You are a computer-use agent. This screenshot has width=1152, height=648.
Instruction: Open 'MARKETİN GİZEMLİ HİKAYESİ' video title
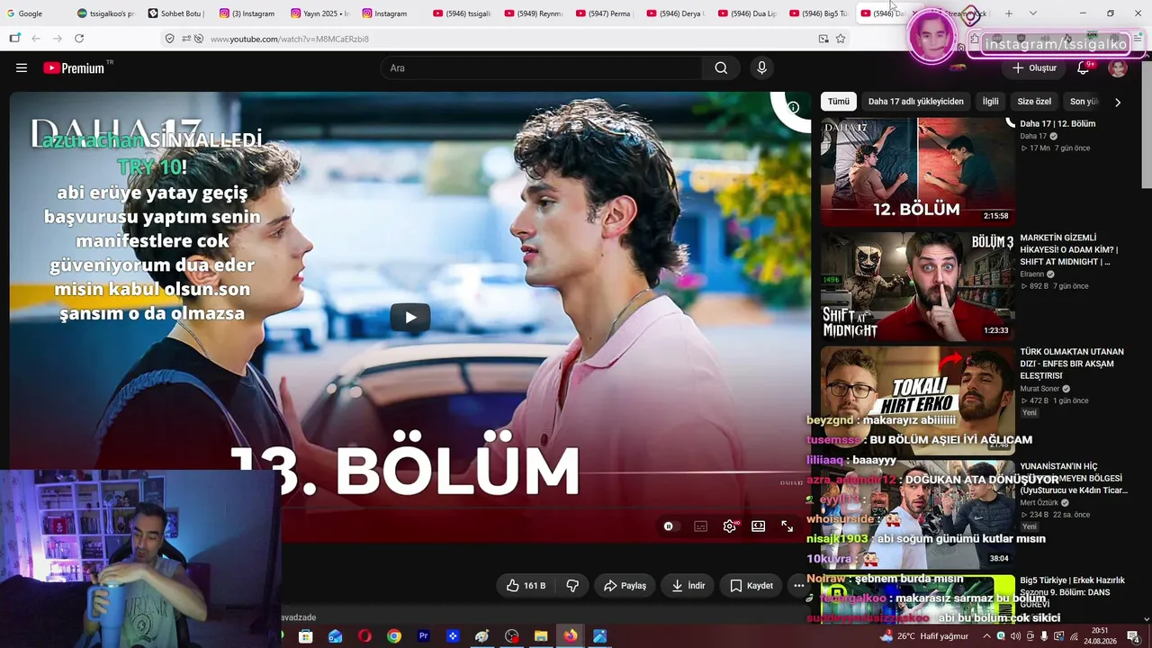tap(1069, 249)
